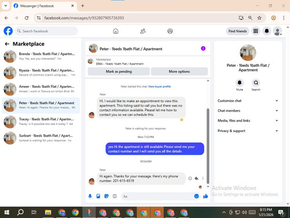Open the account profile avatar menu
The image size is (290, 218).
(x=277, y=31)
